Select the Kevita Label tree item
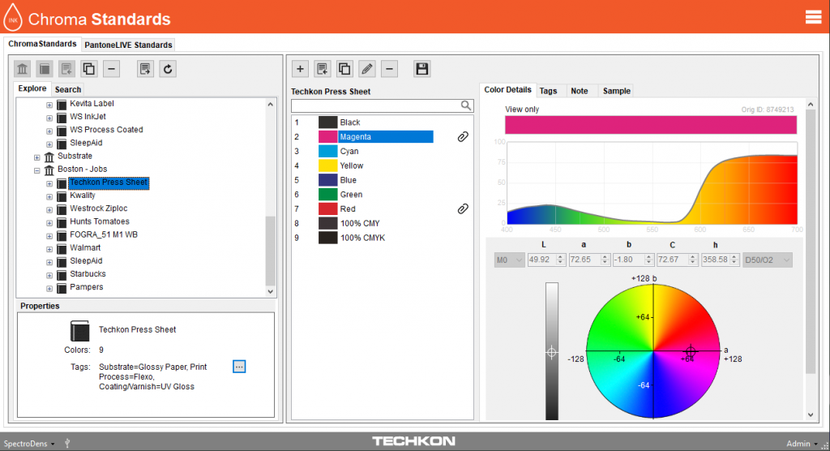This screenshot has height=451, width=830. (92, 104)
